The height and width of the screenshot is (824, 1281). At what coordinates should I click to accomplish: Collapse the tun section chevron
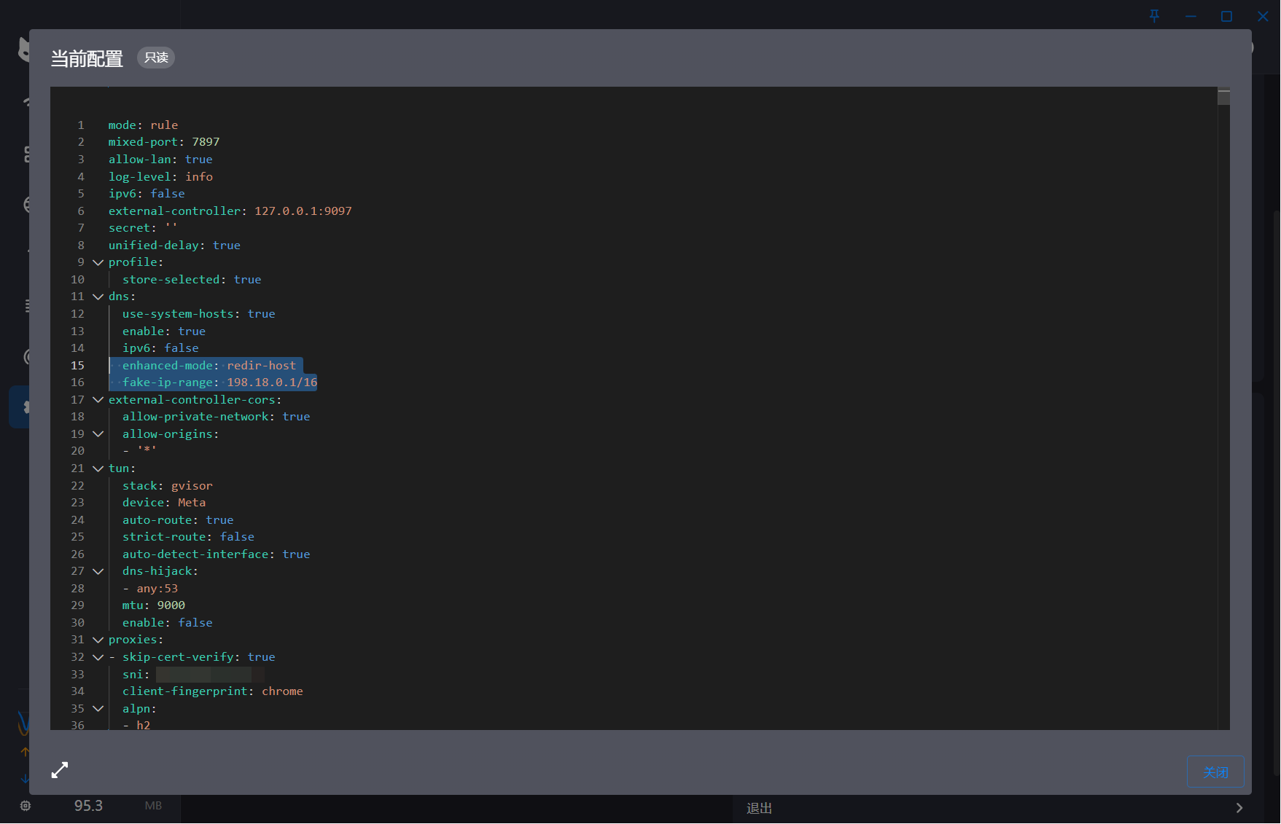(x=98, y=468)
